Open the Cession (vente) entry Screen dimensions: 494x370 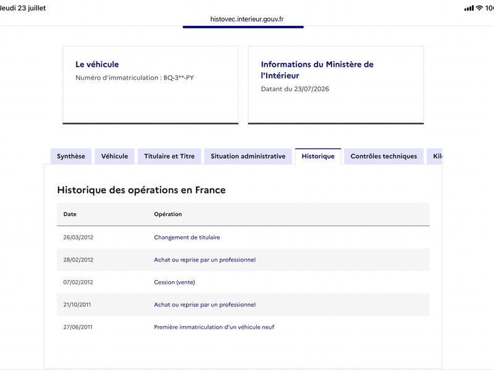point(174,282)
